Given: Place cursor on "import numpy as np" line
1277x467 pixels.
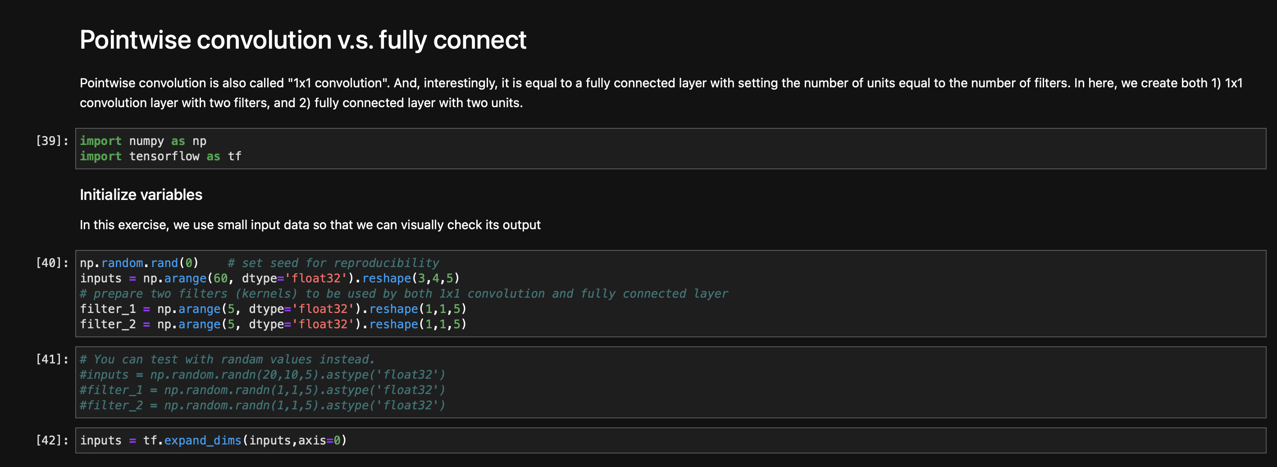Looking at the screenshot, I should tap(143, 141).
